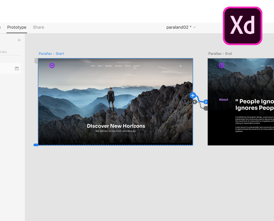Viewport: 274px width, 221px height.
Task: Click the gray wire endpoint beside End artboard
Action: click(206, 108)
